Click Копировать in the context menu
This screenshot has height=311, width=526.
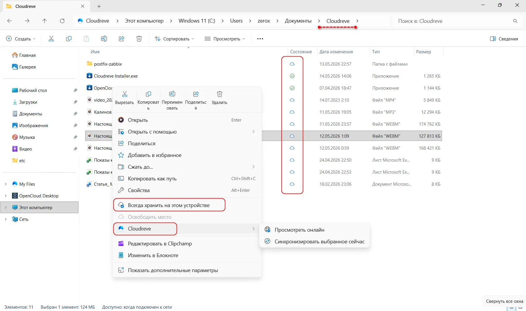[148, 100]
